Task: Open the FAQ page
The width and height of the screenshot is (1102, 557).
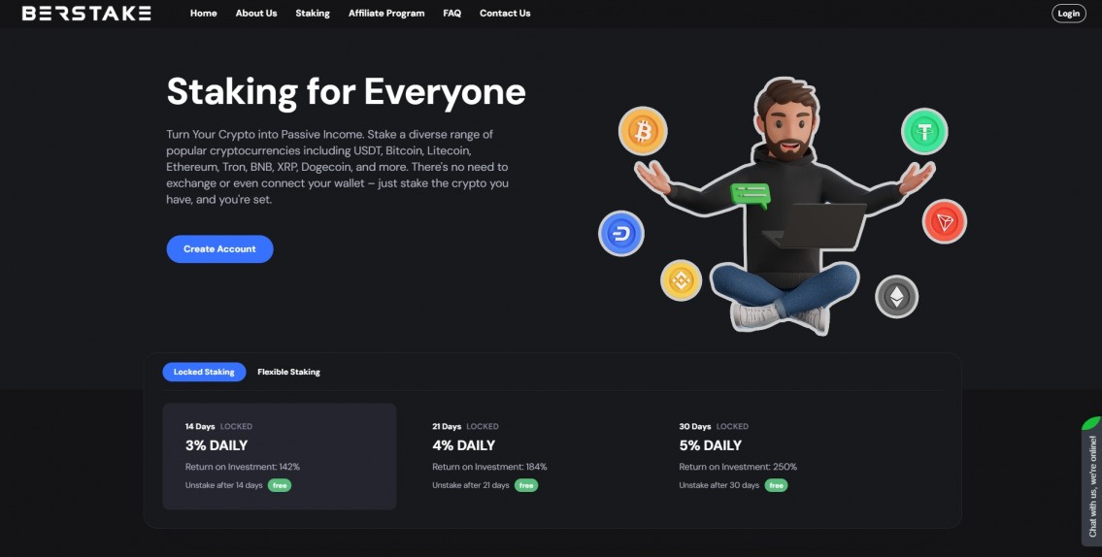Action: 451,14
